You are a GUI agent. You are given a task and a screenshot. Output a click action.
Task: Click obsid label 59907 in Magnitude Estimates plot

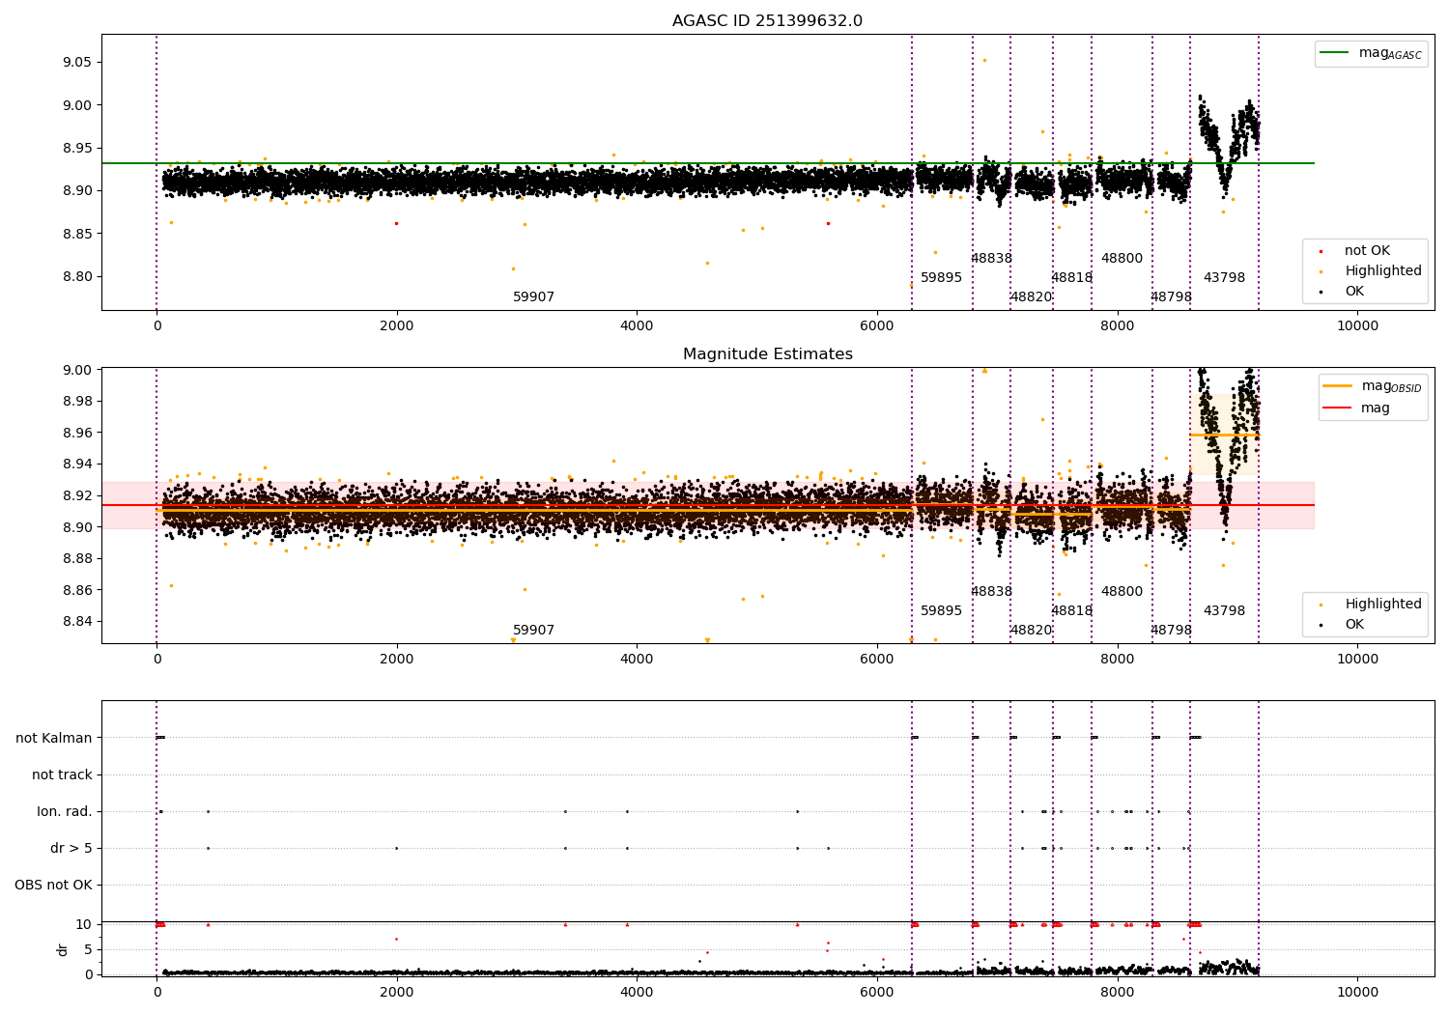click(x=533, y=631)
